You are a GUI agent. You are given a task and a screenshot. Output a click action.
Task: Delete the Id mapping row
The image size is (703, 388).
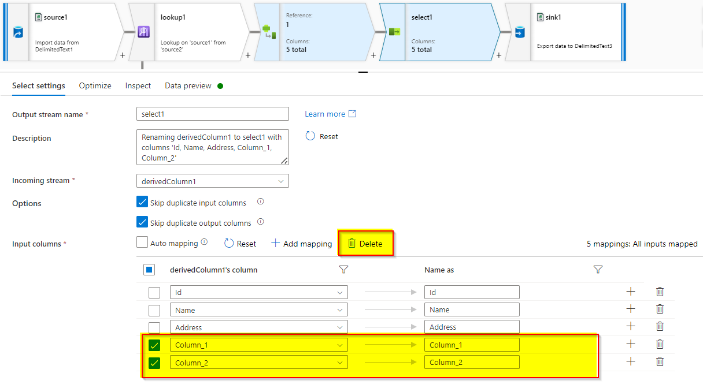(660, 292)
